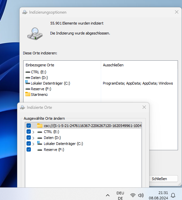Select Reserve (F:) in Einbezogene Orte list
This screenshot has height=200, width=182.
click(41, 89)
